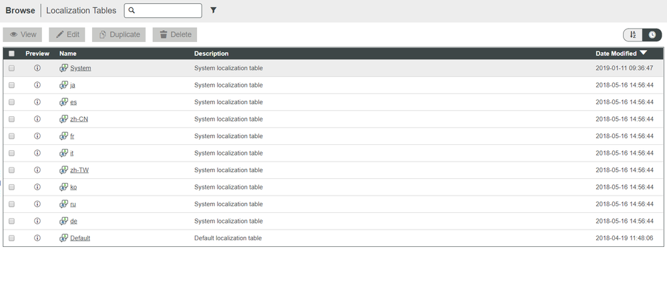Switch to date modified sort view
Screen dimensions: 667x283
coord(652,35)
